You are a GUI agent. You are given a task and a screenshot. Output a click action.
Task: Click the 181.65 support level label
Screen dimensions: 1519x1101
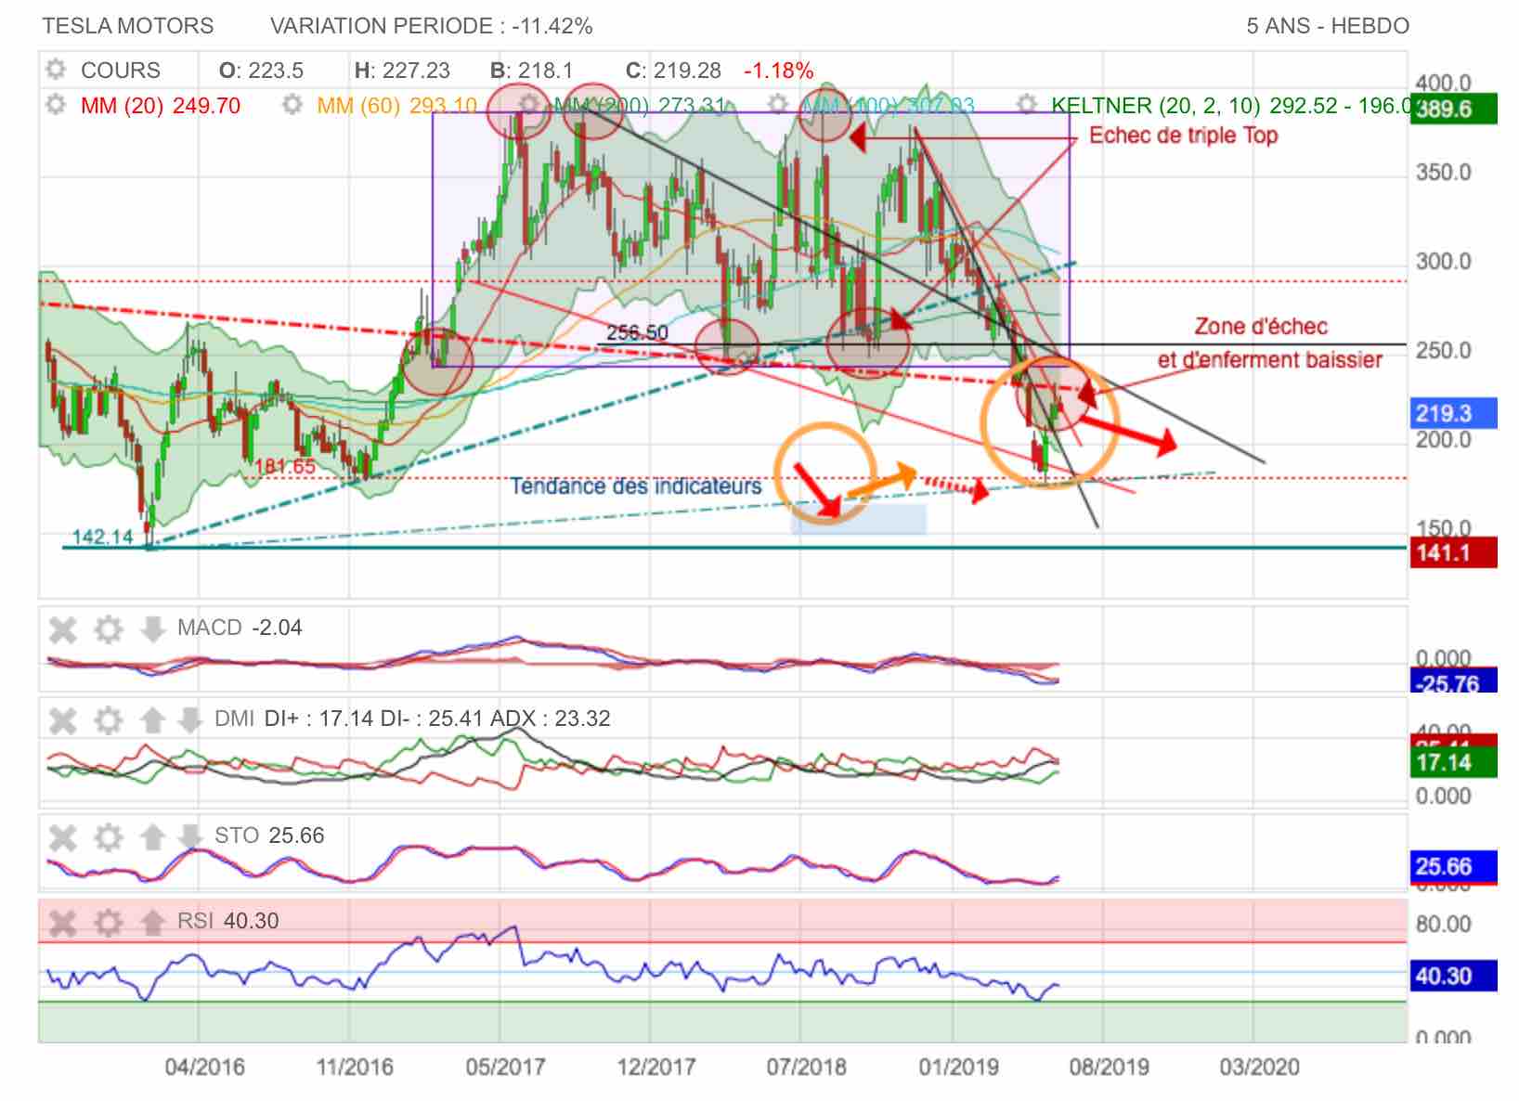(285, 466)
